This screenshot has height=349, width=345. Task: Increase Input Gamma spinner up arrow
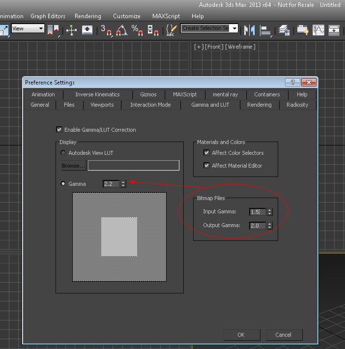[x=269, y=210]
